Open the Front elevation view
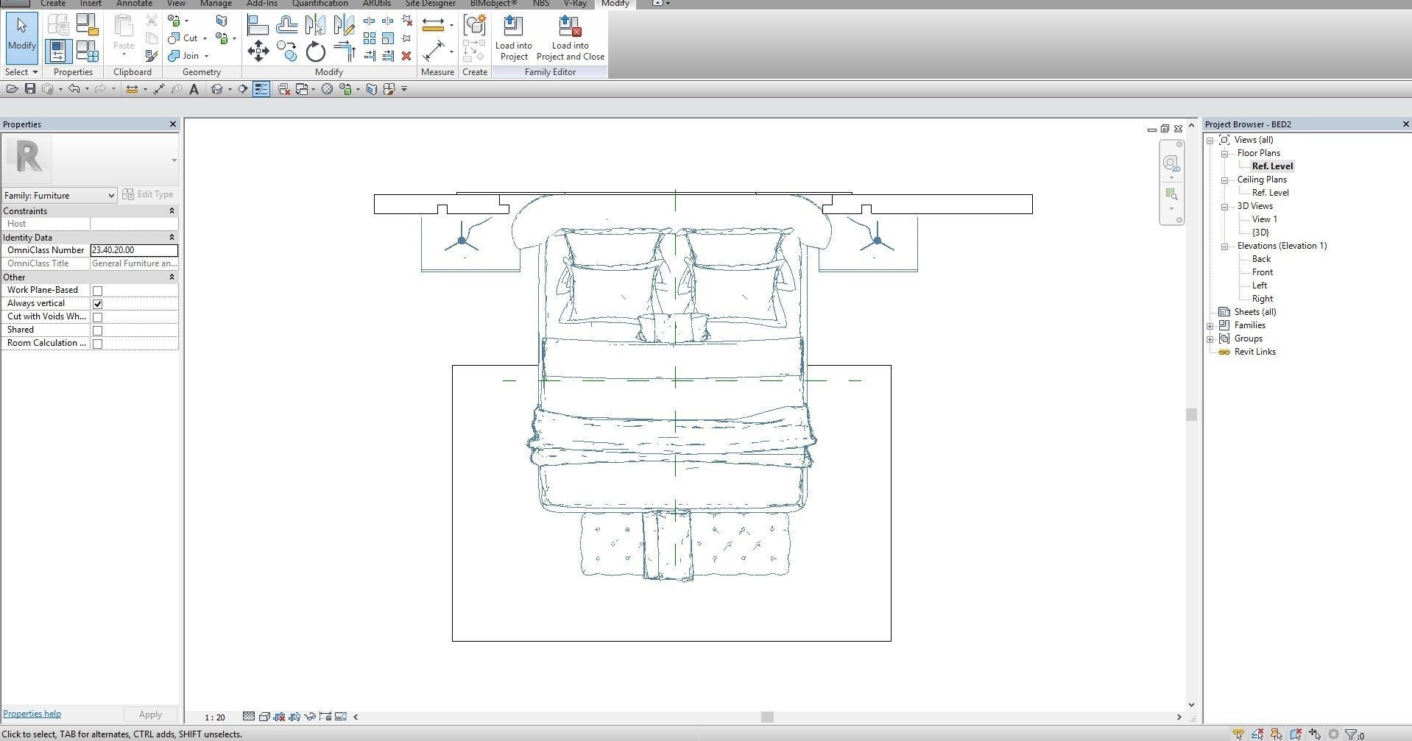Image resolution: width=1412 pixels, height=741 pixels. coord(1262,272)
